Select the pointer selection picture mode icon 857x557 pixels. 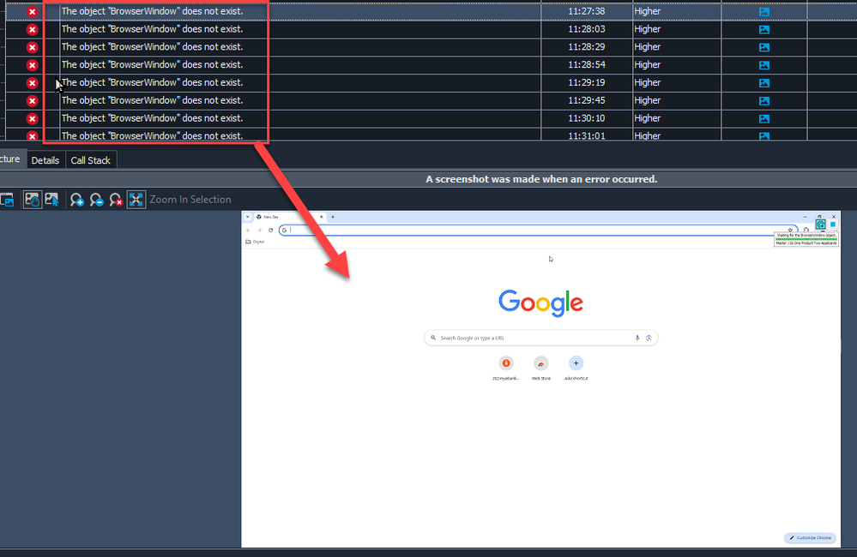[52, 200]
